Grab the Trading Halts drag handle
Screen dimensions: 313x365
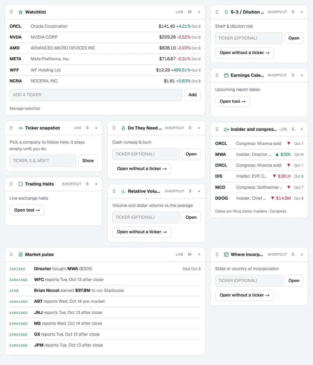coord(11,184)
